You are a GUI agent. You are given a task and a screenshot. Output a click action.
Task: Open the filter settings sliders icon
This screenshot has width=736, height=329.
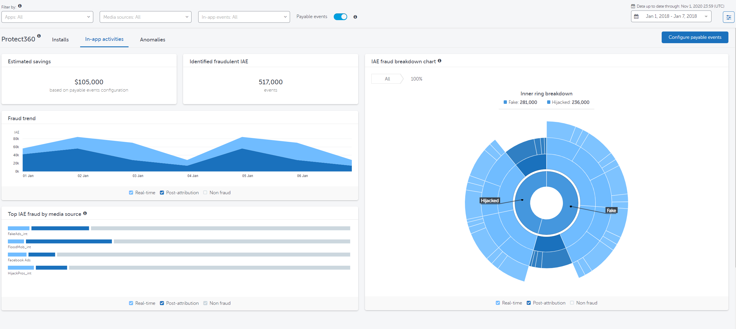728,17
